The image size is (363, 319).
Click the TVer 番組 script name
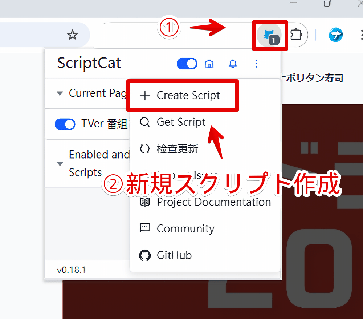pyautogui.click(x=105, y=124)
